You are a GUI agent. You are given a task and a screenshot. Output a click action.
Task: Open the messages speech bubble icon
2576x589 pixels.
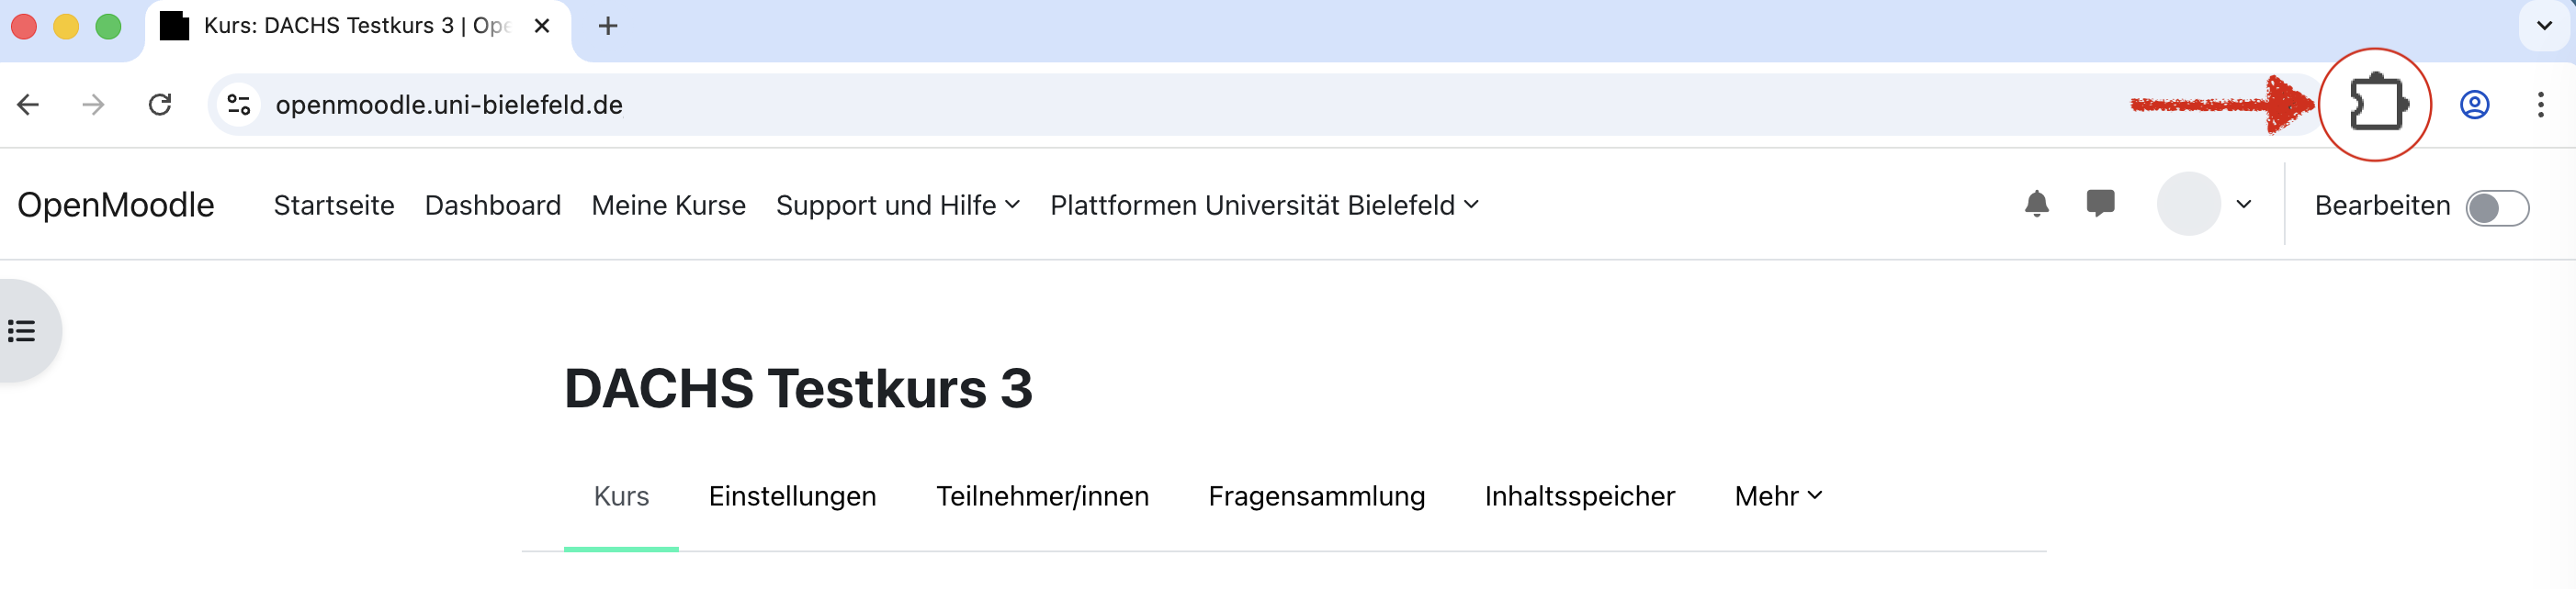[2100, 205]
